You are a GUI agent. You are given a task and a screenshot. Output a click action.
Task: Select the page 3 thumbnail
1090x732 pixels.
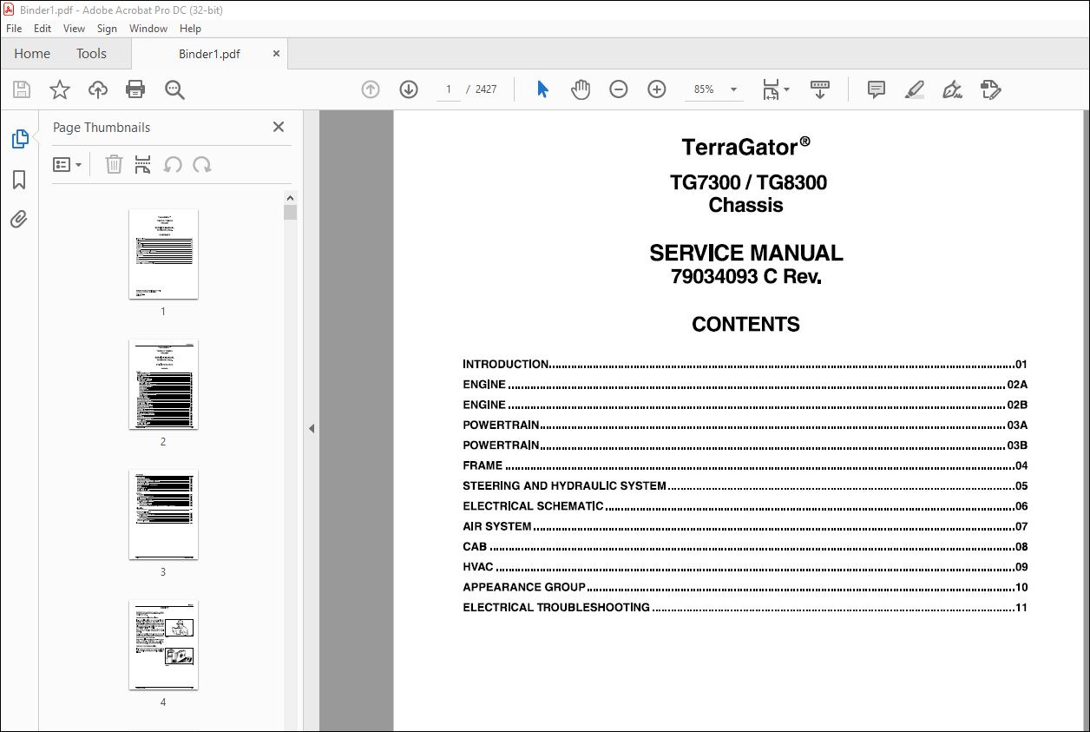(163, 514)
